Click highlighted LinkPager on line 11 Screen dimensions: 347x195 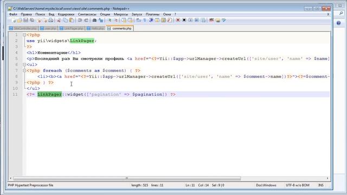49,94
